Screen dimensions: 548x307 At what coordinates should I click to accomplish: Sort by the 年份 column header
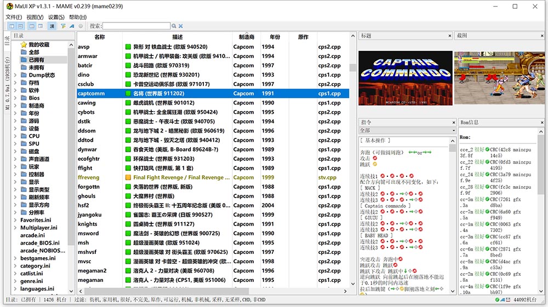tap(275, 37)
